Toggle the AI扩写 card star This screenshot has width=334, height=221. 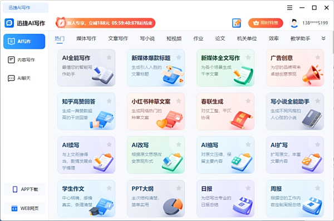coord(318,144)
